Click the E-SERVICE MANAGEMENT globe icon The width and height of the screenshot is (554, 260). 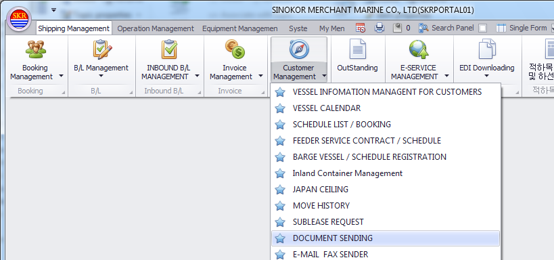tap(419, 49)
